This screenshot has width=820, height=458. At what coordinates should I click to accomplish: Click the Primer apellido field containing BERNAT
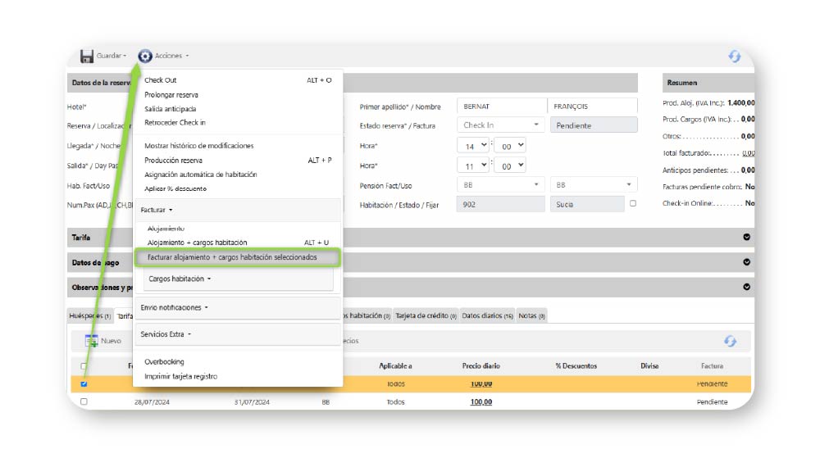(x=500, y=107)
